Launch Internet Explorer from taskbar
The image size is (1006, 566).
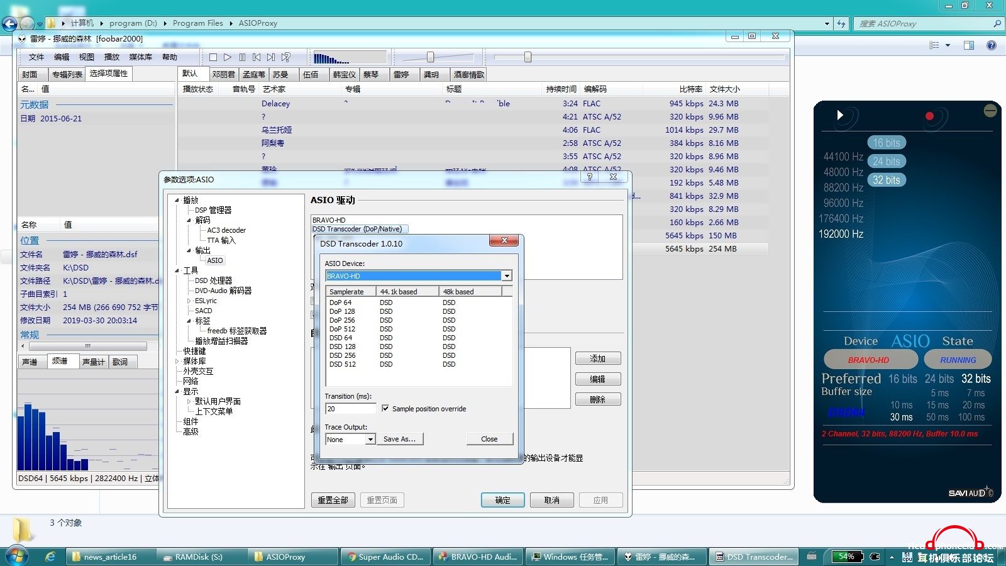click(50, 557)
